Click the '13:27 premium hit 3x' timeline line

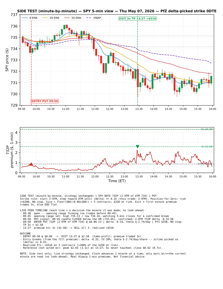tap(67, 228)
